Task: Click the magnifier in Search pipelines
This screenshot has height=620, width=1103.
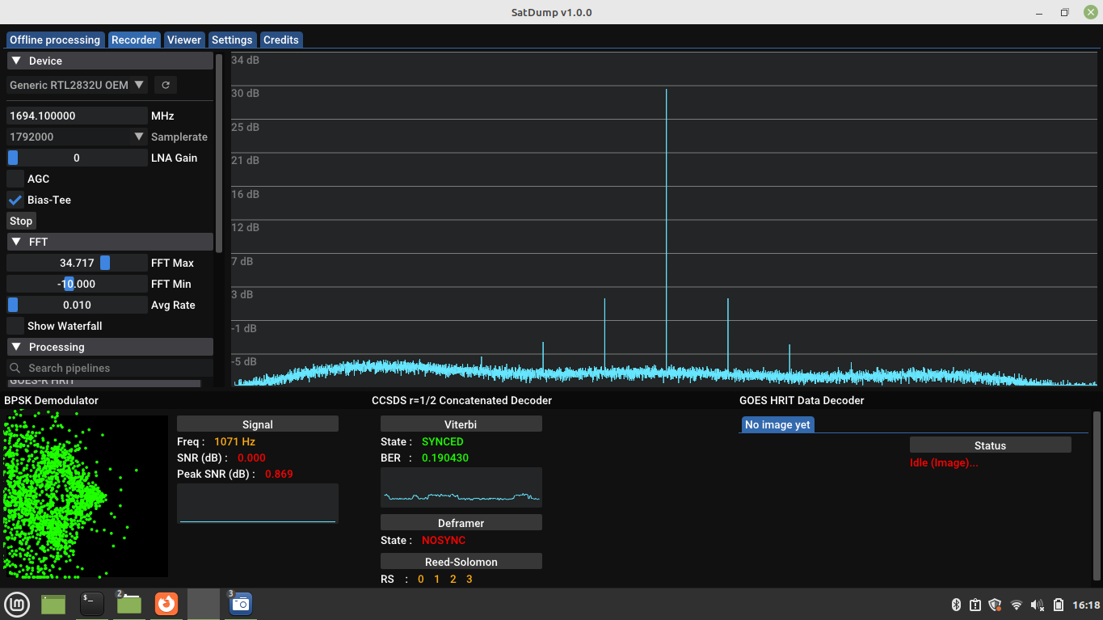Action: point(15,368)
